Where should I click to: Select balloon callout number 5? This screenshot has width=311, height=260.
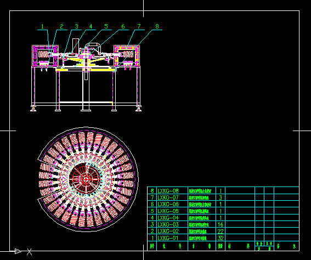coord(106,26)
